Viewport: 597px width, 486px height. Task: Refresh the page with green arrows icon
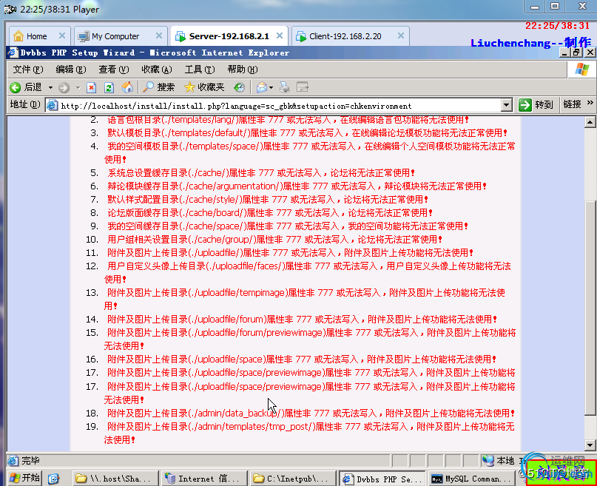[109, 88]
